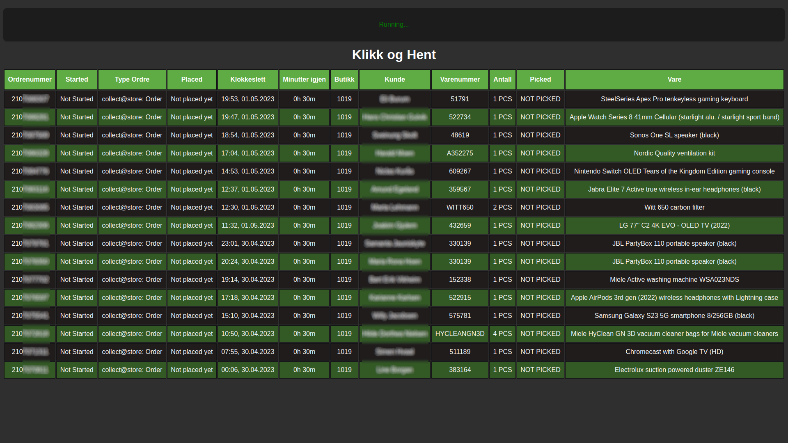The image size is (788, 443).
Task: Click the timestamp 17:04, 01.05.2023
Action: [248, 153]
